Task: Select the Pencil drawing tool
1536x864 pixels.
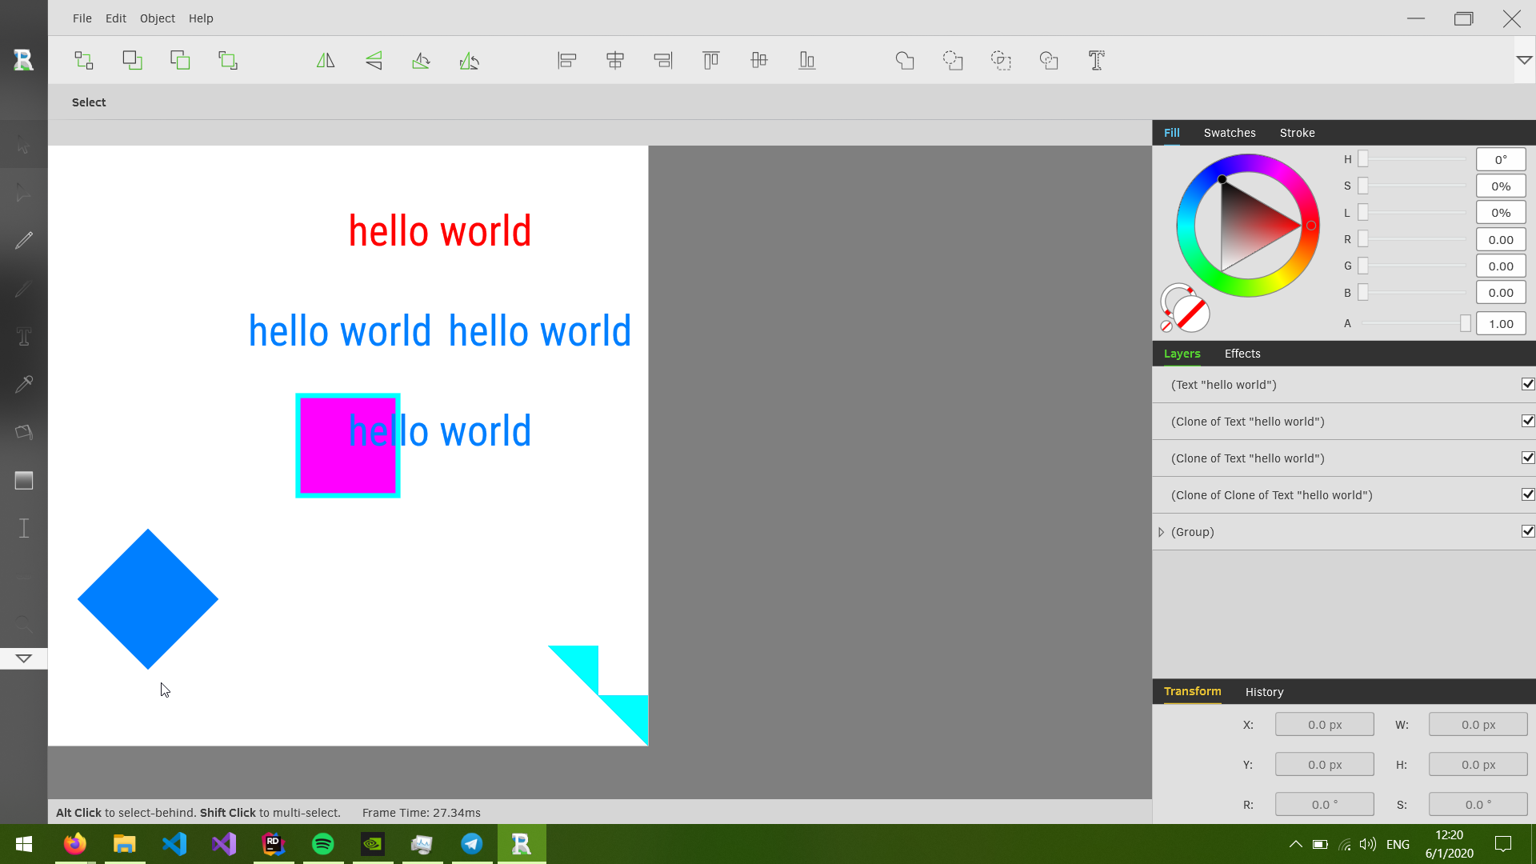Action: pyautogui.click(x=24, y=240)
